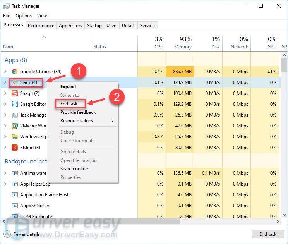Click the Apps (8) group heading

(16, 60)
